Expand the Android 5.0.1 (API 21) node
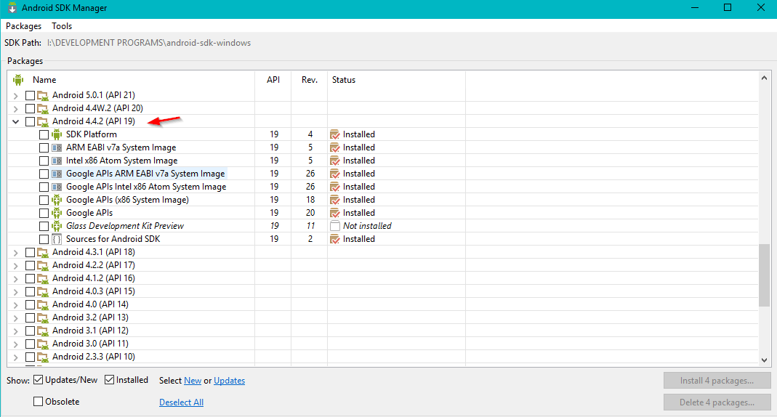The width and height of the screenshot is (777, 417). click(16, 95)
